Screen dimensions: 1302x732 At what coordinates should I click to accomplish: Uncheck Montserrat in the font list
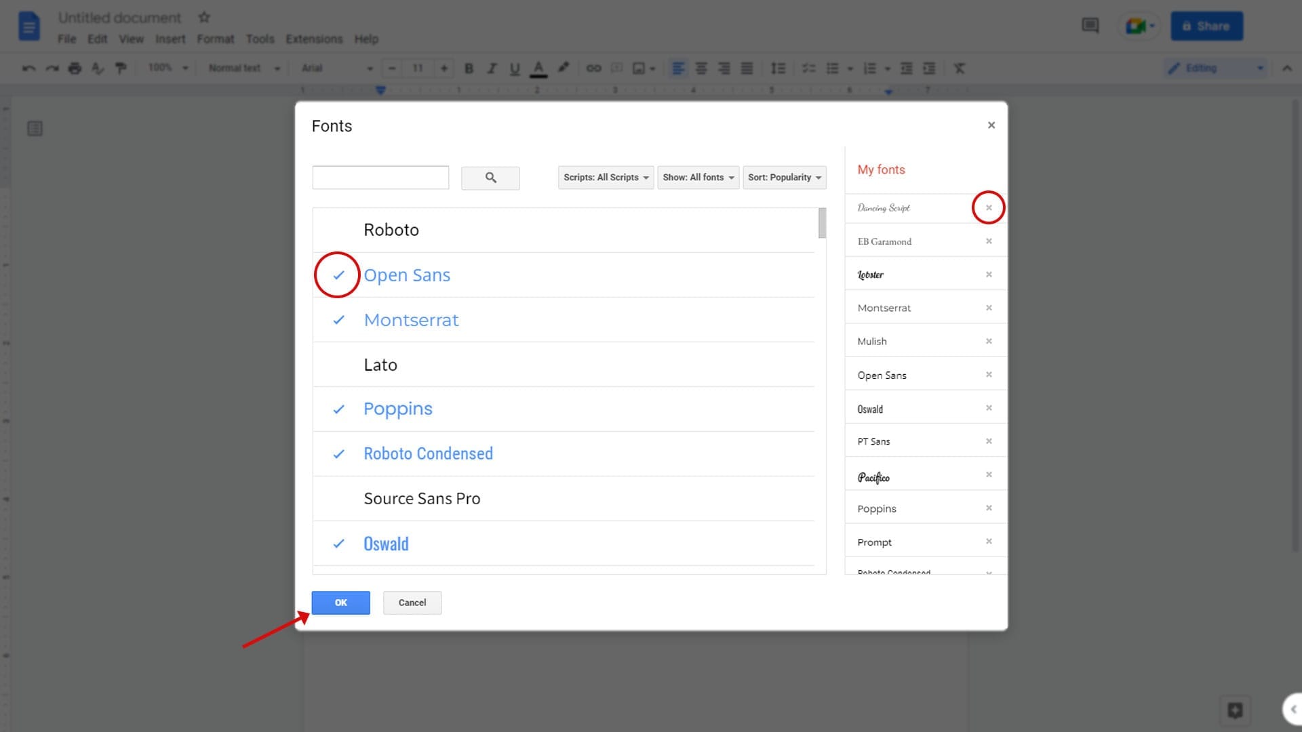pos(338,320)
